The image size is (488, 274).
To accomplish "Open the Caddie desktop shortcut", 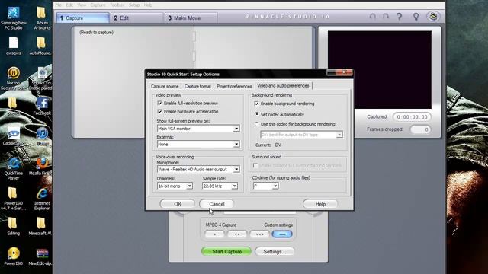I will click(x=14, y=136).
